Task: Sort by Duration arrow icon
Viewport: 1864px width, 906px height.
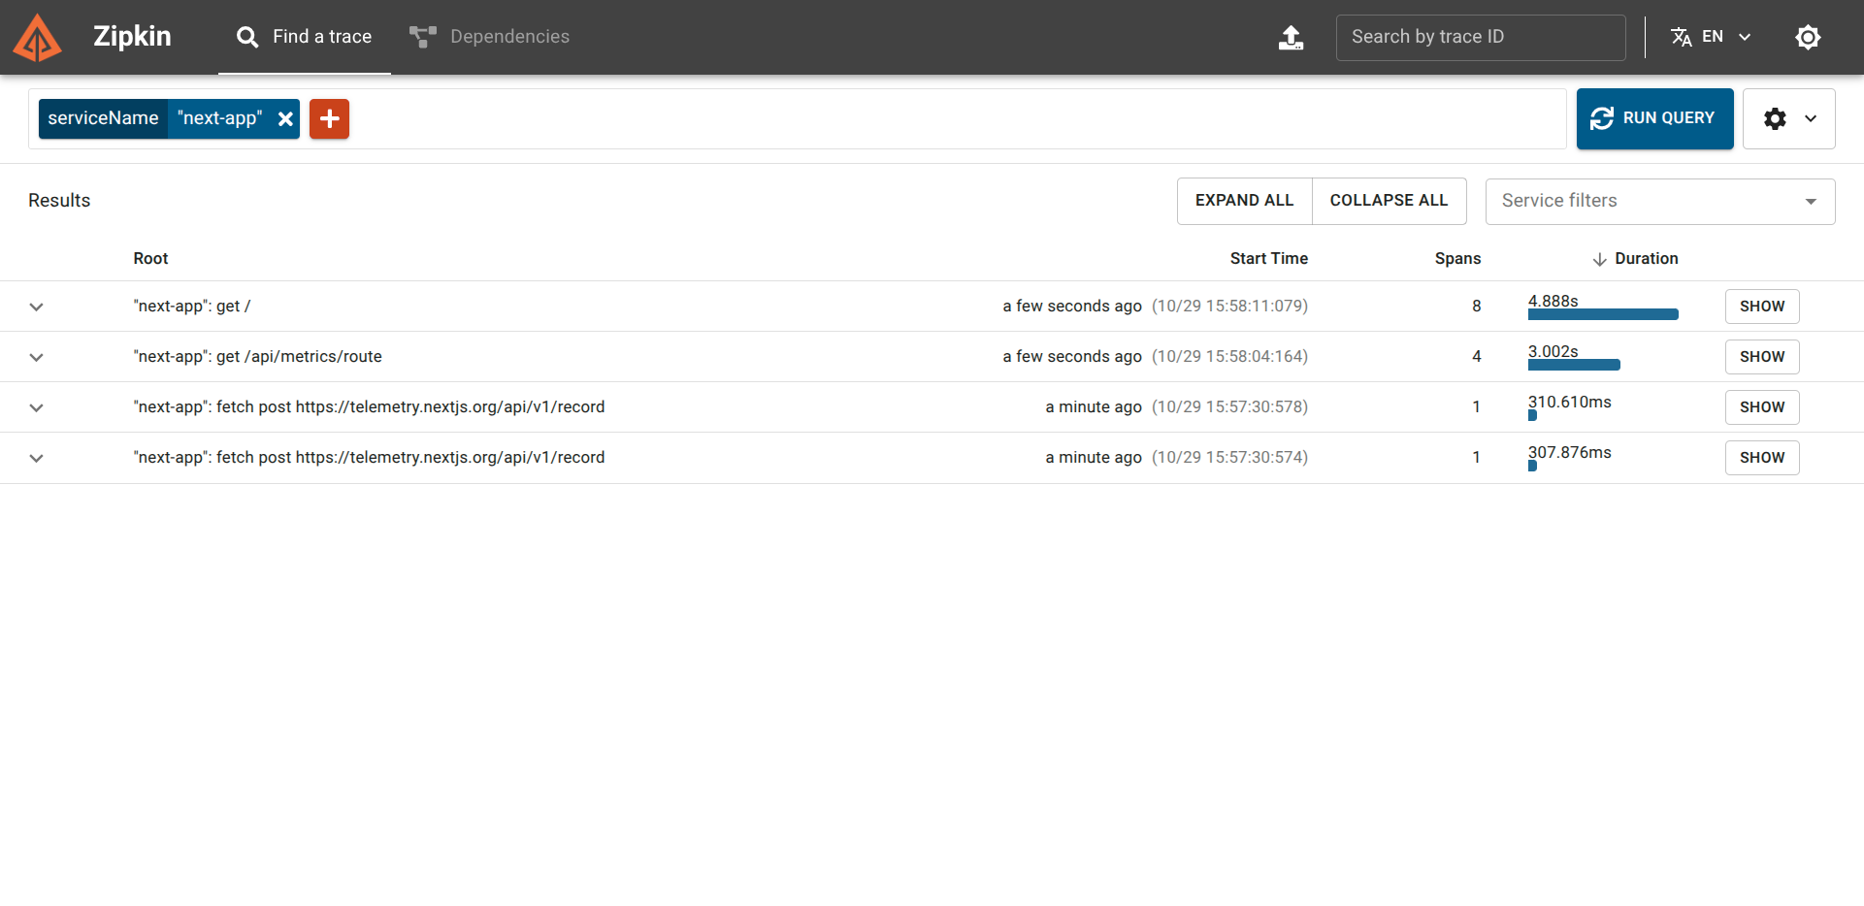Action: (x=1599, y=259)
